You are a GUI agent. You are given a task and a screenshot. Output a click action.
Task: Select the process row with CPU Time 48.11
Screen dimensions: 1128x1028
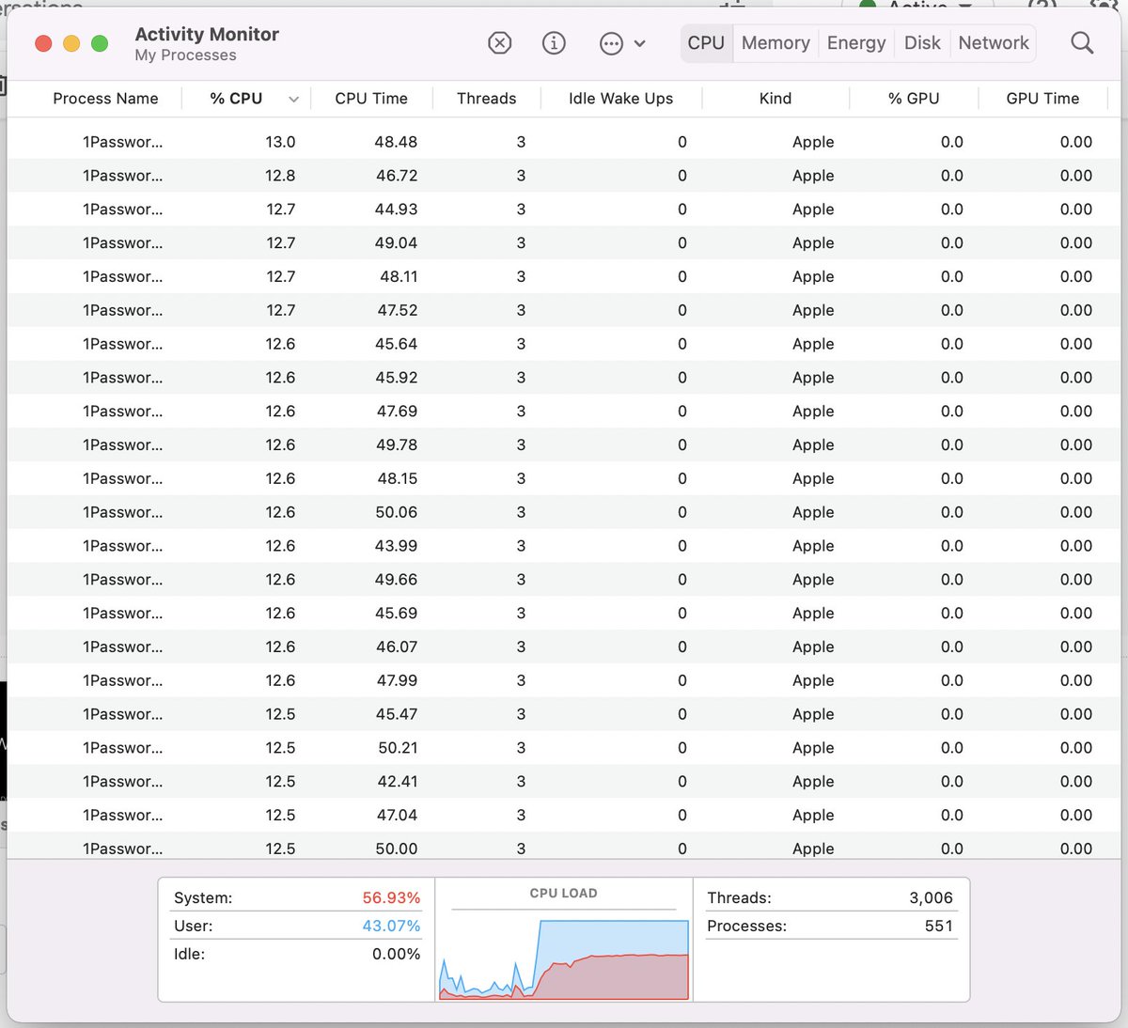(x=564, y=277)
